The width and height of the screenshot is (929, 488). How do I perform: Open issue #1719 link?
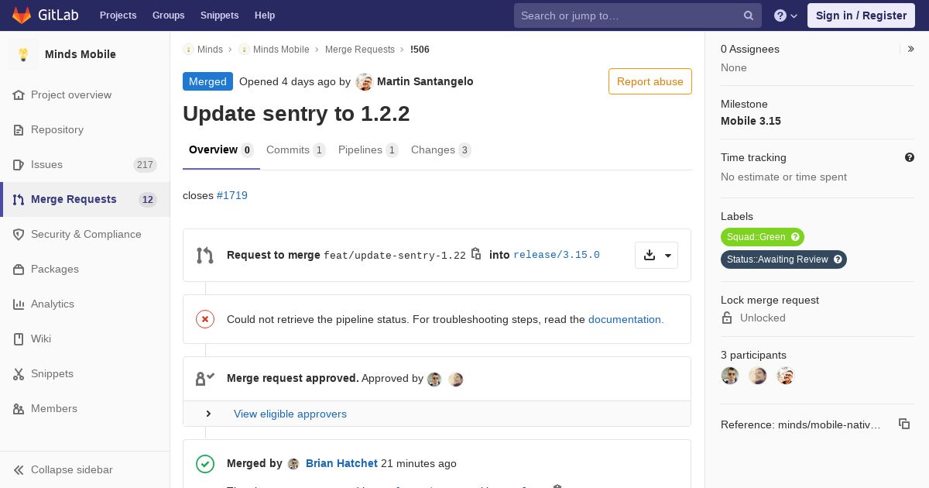pyautogui.click(x=232, y=195)
